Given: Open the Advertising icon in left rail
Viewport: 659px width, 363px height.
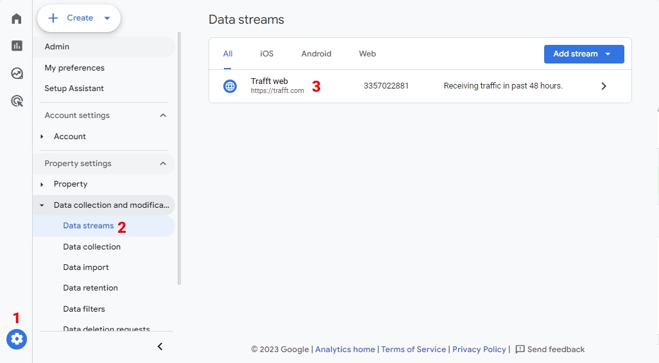Looking at the screenshot, I should pos(17,101).
